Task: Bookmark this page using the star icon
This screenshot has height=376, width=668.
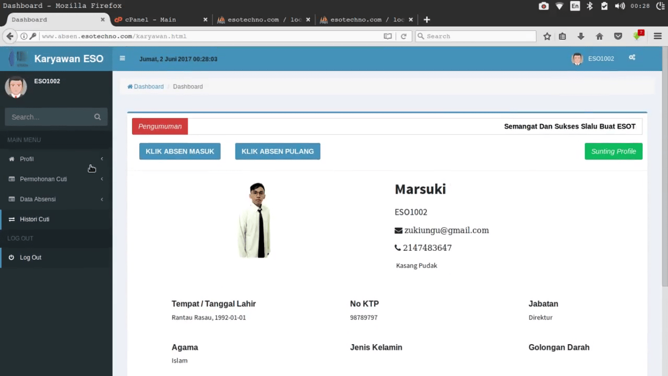Action: 547,36
